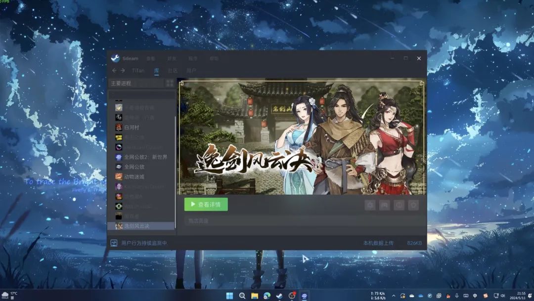Minimize the Sdeam window
The height and width of the screenshot is (301, 534).
(x=392, y=58)
